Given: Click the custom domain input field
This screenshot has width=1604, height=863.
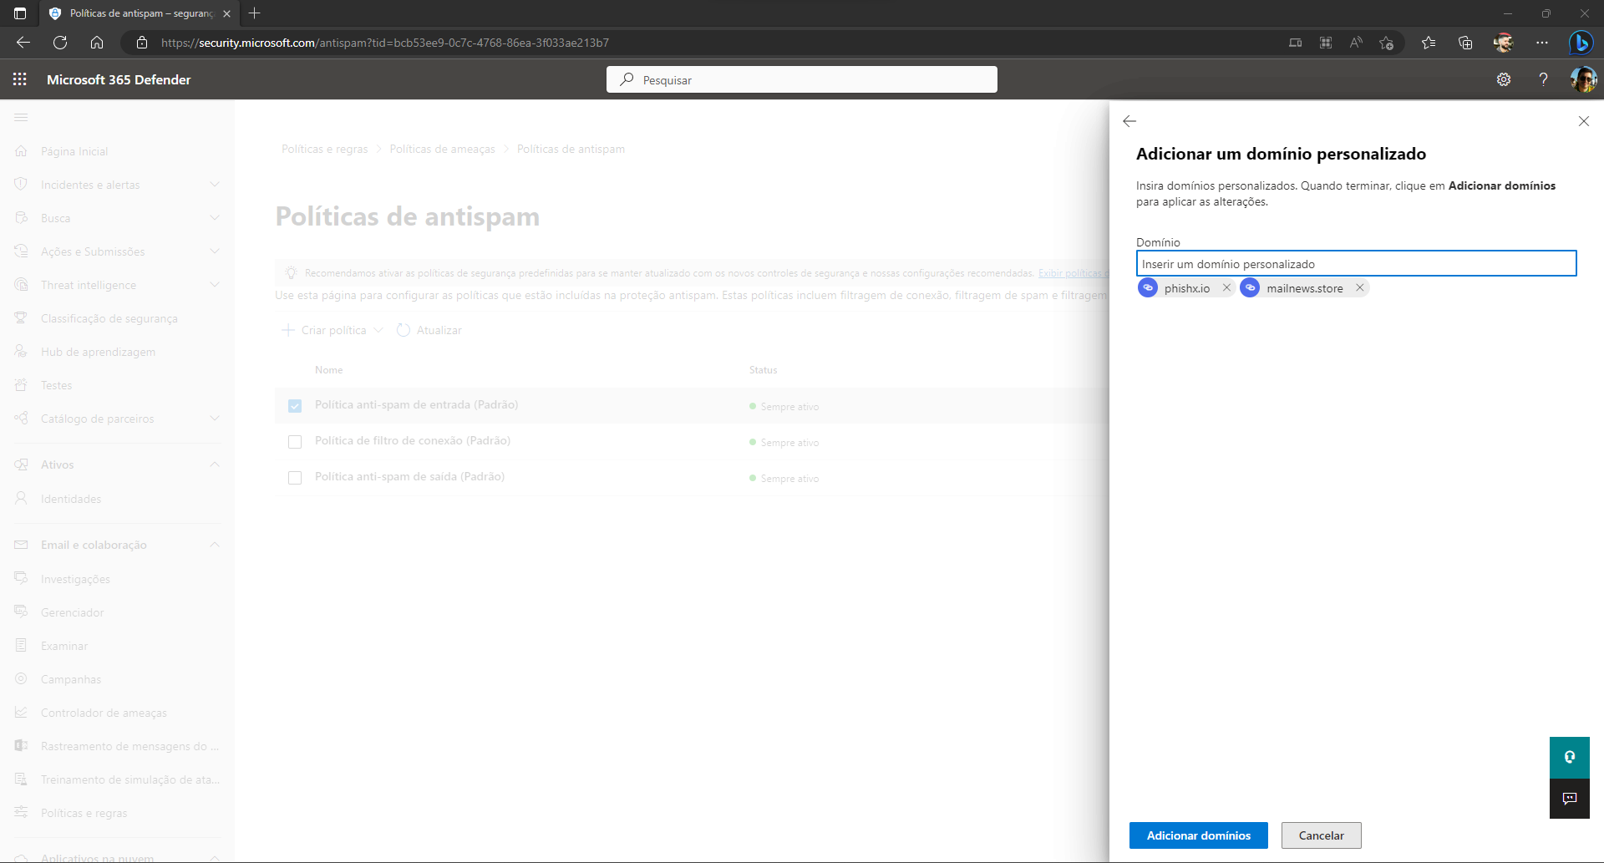Looking at the screenshot, I should [x=1356, y=263].
